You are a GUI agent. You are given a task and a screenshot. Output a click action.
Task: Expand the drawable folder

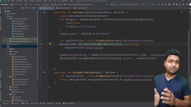tap(8, 51)
